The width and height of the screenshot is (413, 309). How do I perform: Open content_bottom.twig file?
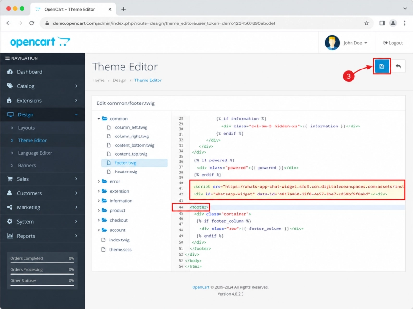tap(134, 145)
